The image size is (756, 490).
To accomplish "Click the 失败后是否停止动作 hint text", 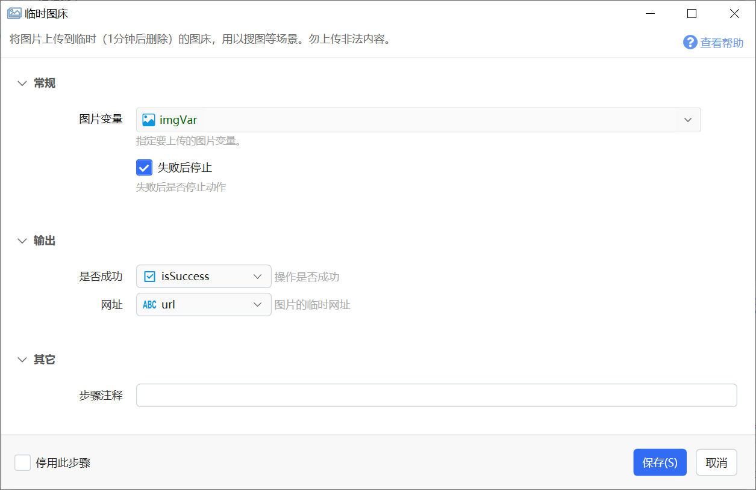I will click(x=181, y=187).
